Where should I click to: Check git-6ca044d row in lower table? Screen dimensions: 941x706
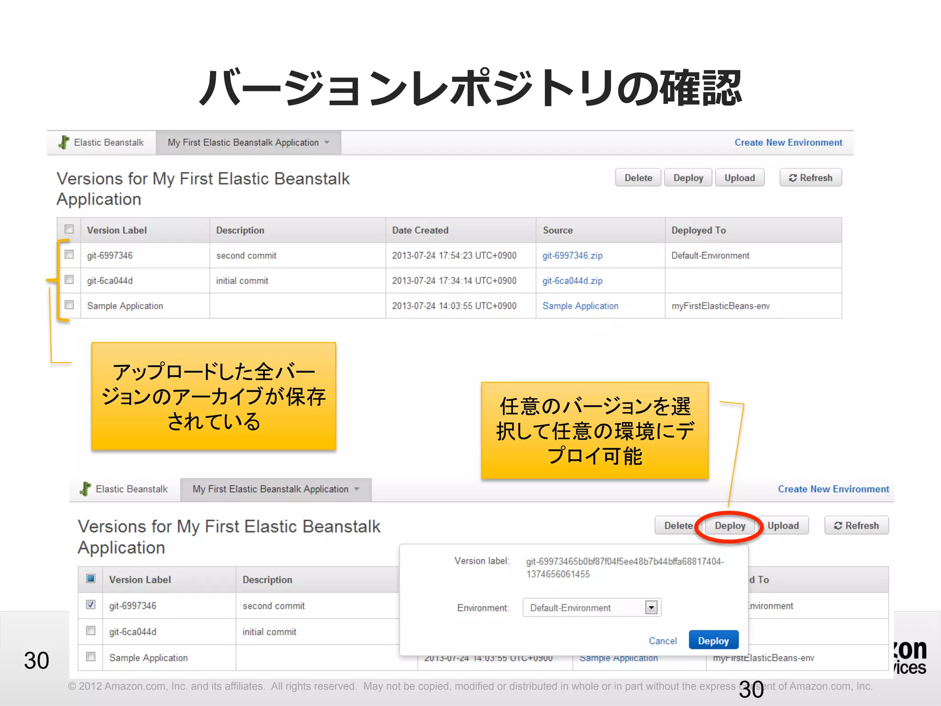point(91,631)
